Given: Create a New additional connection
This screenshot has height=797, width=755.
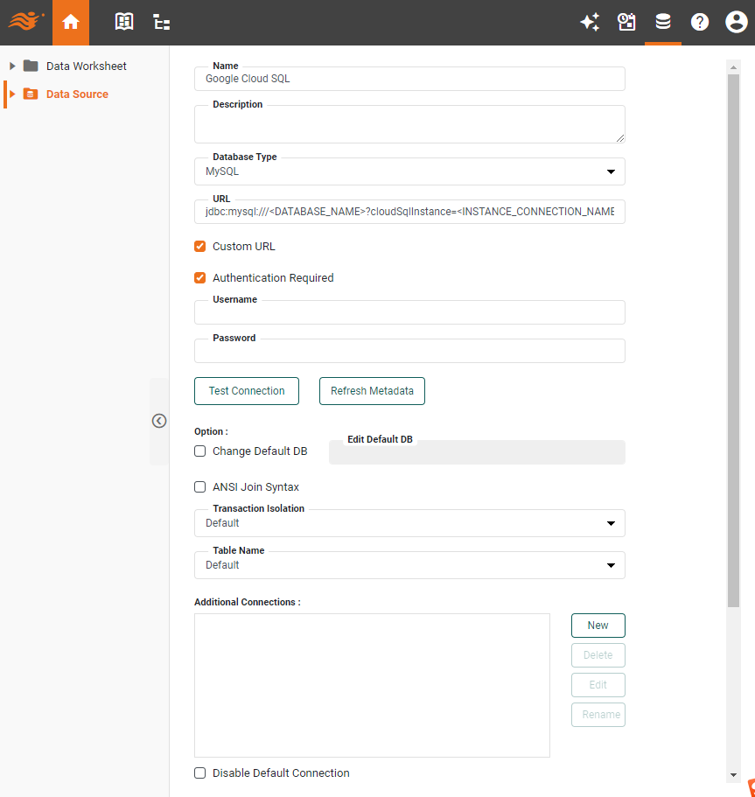Looking at the screenshot, I should [x=598, y=625].
